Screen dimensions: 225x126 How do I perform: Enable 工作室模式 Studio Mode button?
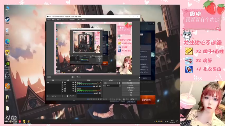point(130,90)
